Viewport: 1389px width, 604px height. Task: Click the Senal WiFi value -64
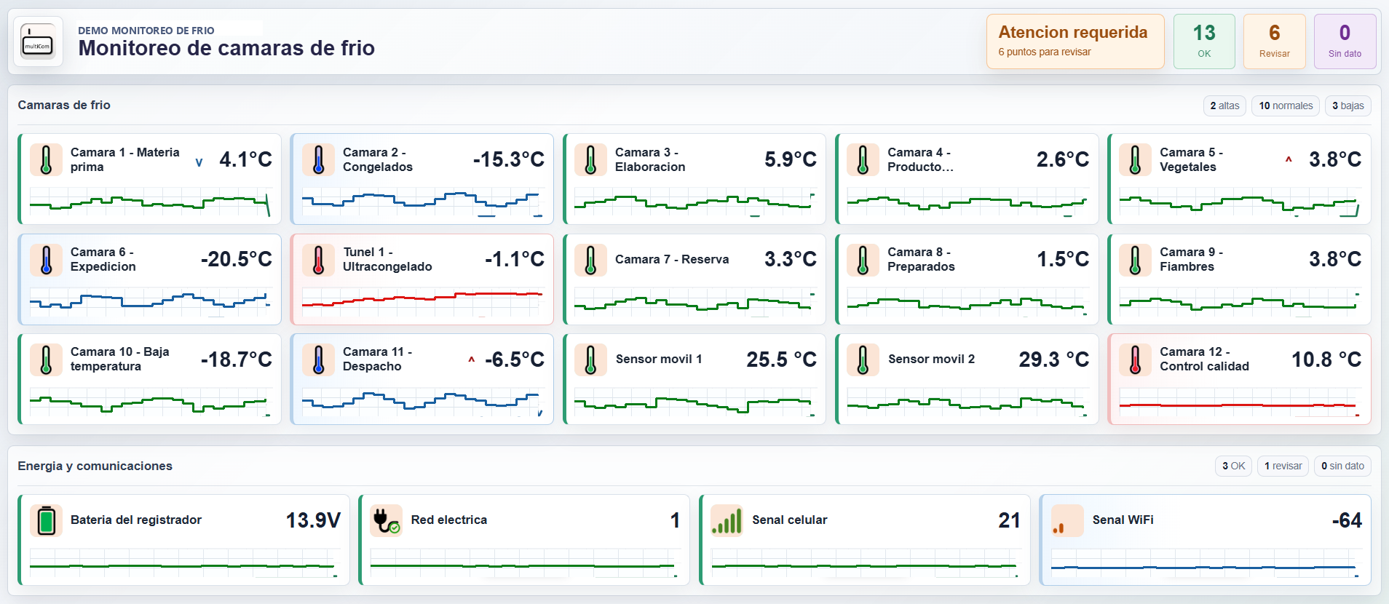[1347, 520]
